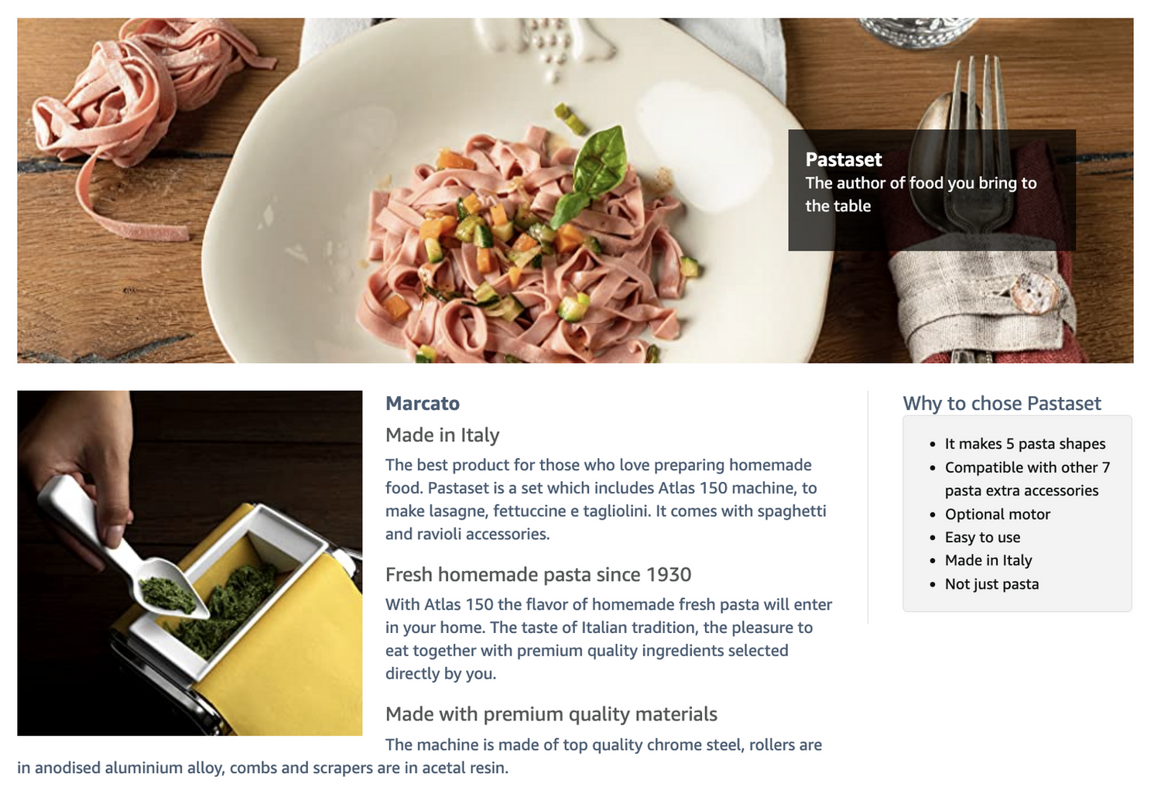Click paragraph about top quality chrome steel
The image size is (1161, 797).
418,757
